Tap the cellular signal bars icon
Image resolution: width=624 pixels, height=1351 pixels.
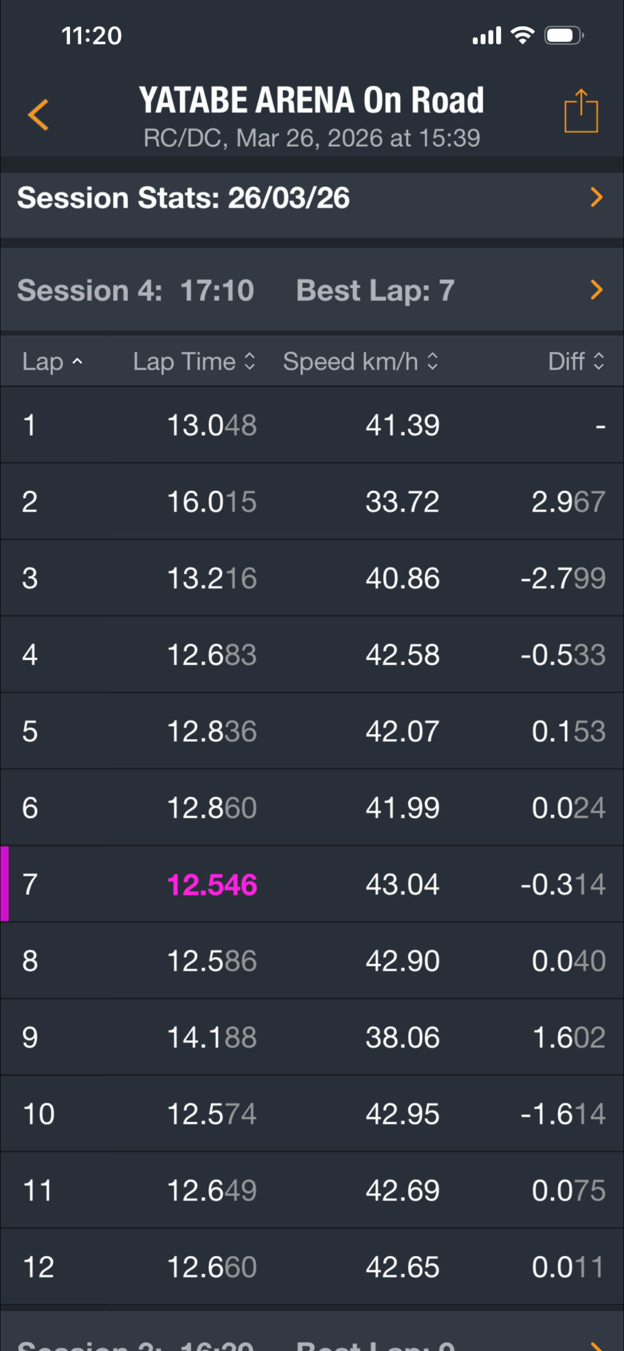point(487,36)
